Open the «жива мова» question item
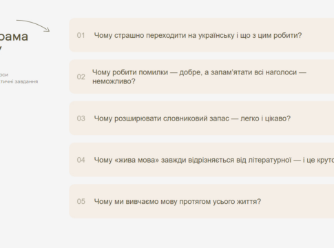Screen dimensions: 334x248 tap(202, 160)
